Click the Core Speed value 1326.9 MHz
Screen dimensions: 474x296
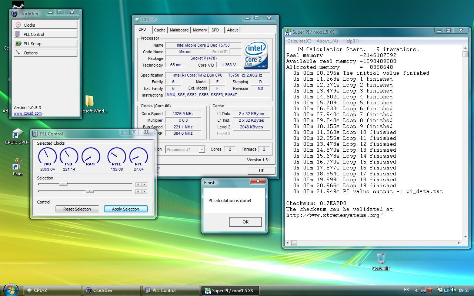pyautogui.click(x=183, y=114)
